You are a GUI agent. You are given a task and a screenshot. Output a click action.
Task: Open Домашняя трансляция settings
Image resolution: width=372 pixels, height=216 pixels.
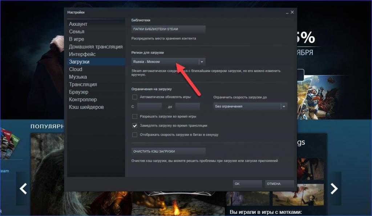[96, 47]
